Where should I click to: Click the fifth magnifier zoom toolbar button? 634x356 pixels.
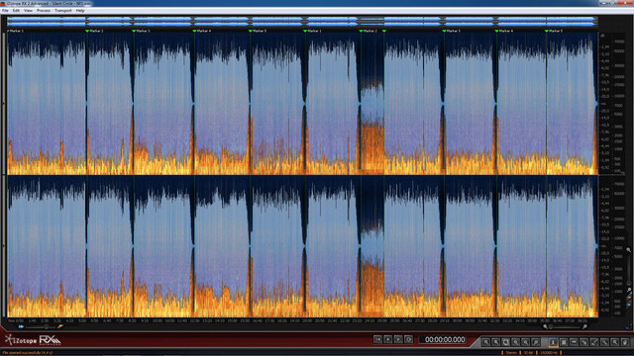525,342
